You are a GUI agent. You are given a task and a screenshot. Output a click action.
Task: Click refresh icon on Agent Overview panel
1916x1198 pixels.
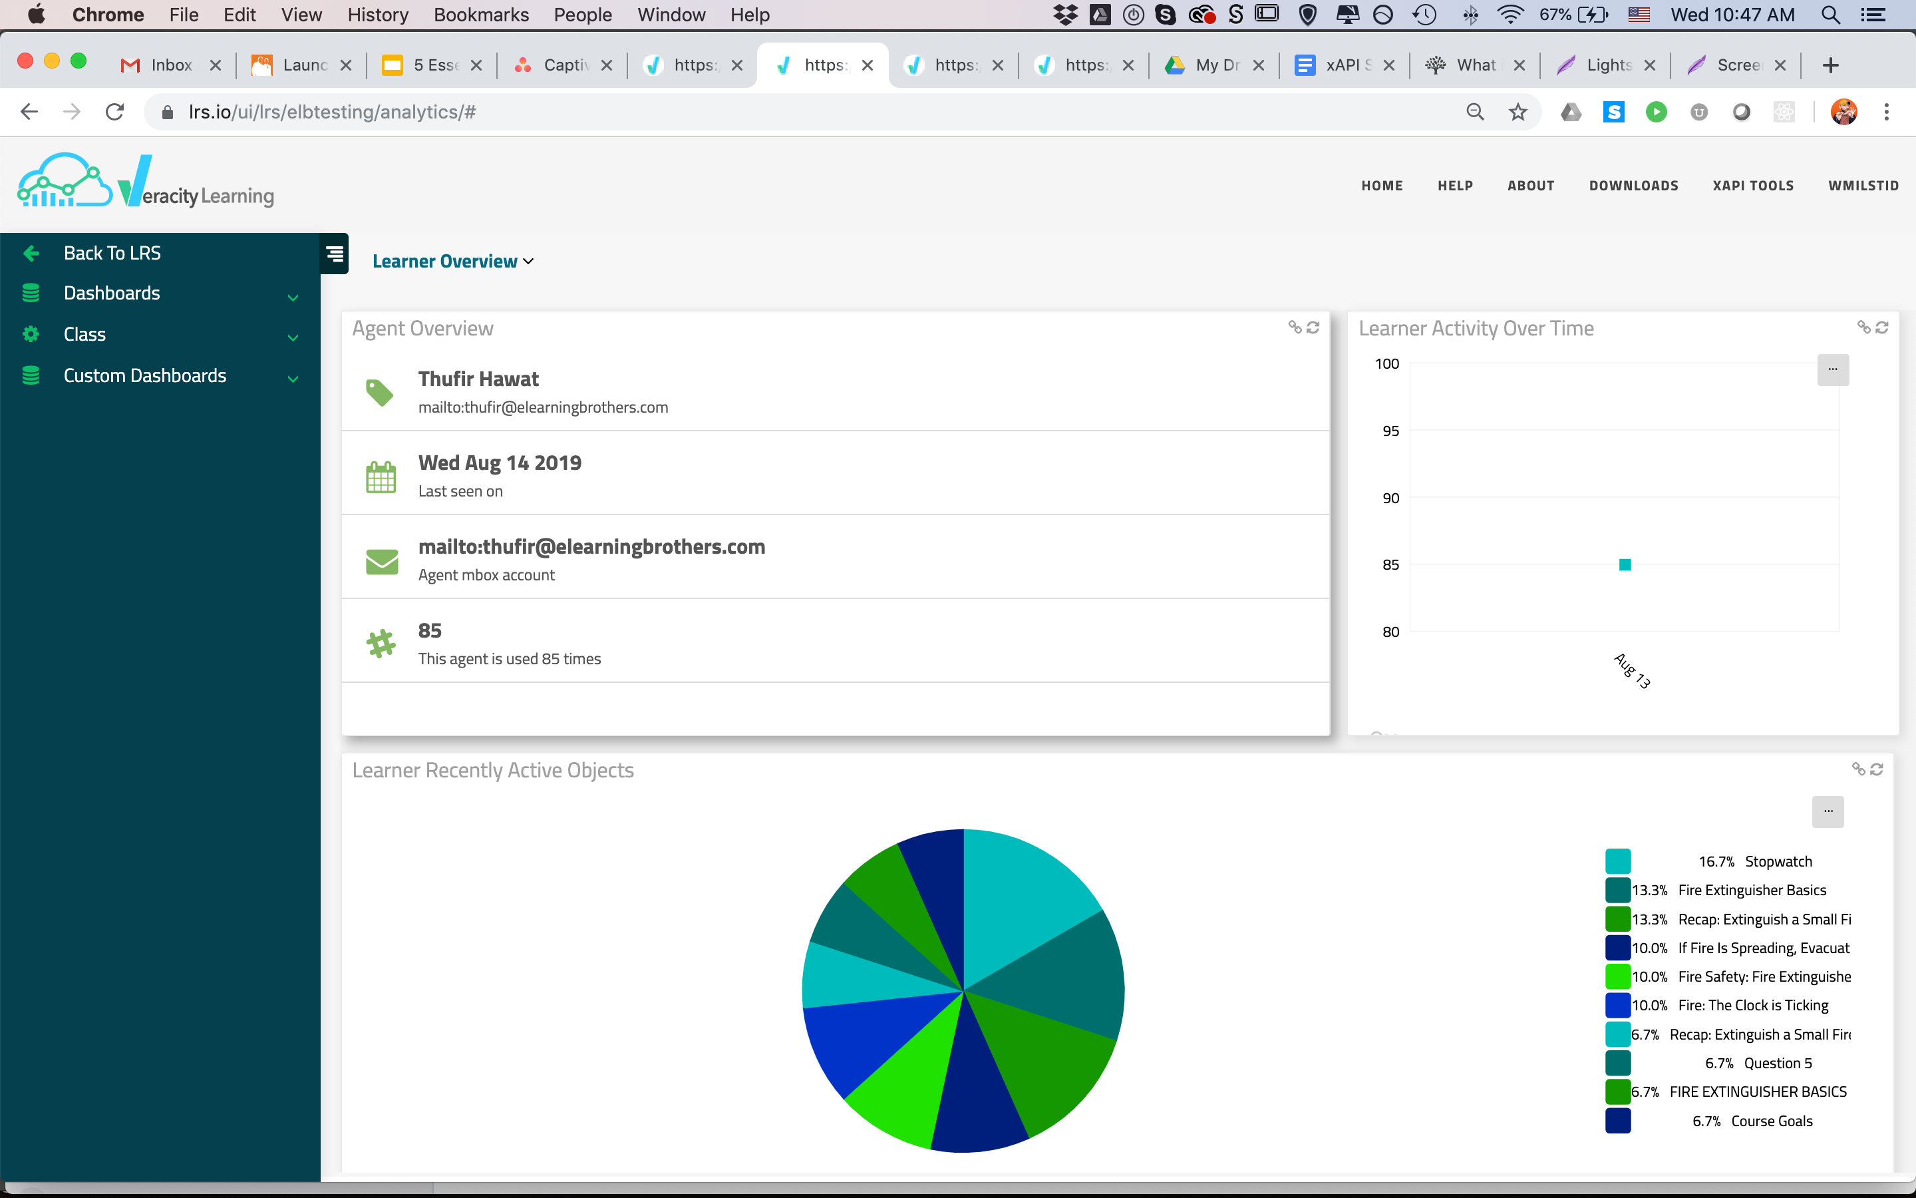click(1313, 327)
